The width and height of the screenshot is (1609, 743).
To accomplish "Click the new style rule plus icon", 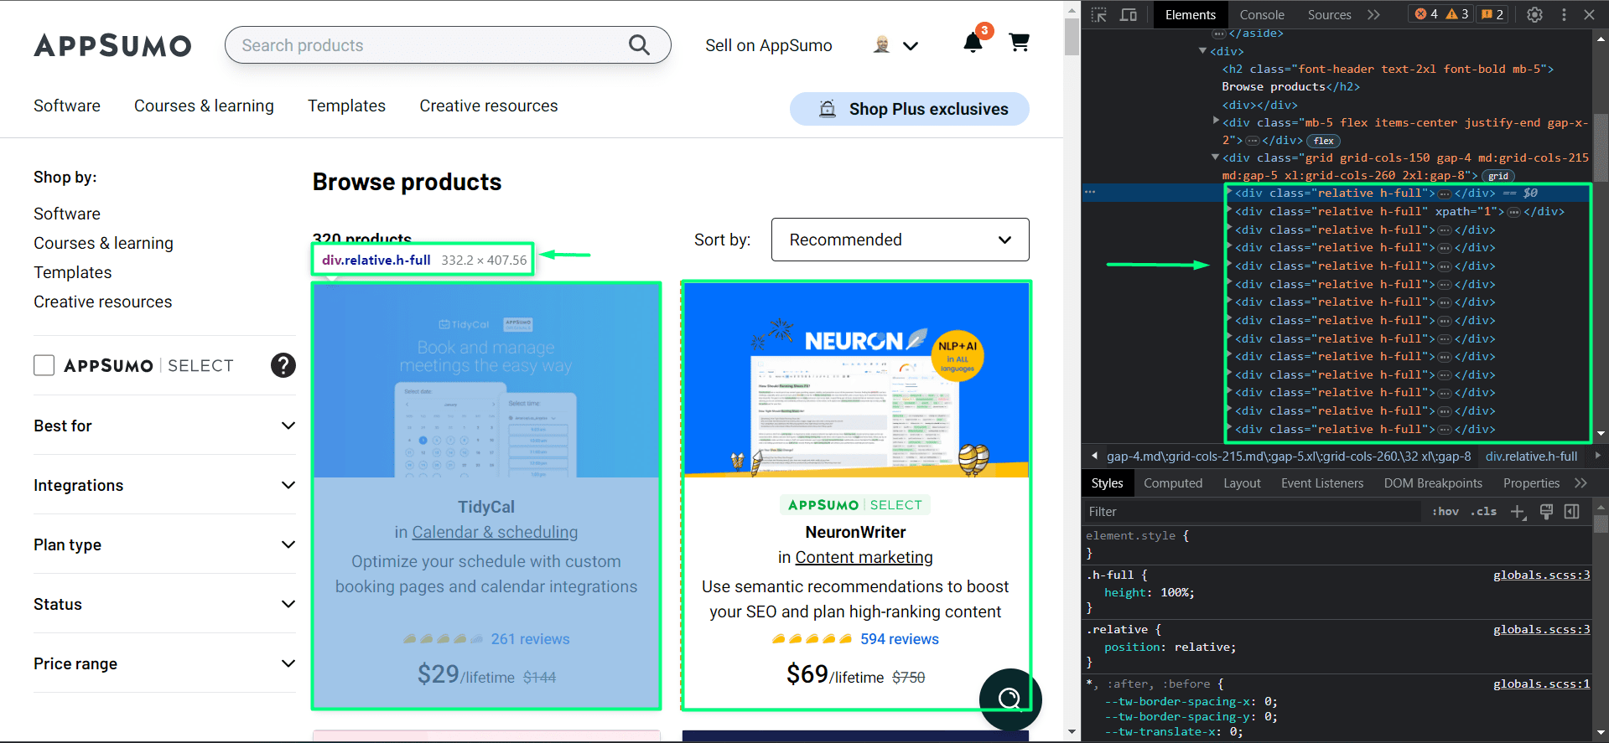I will click(1518, 512).
